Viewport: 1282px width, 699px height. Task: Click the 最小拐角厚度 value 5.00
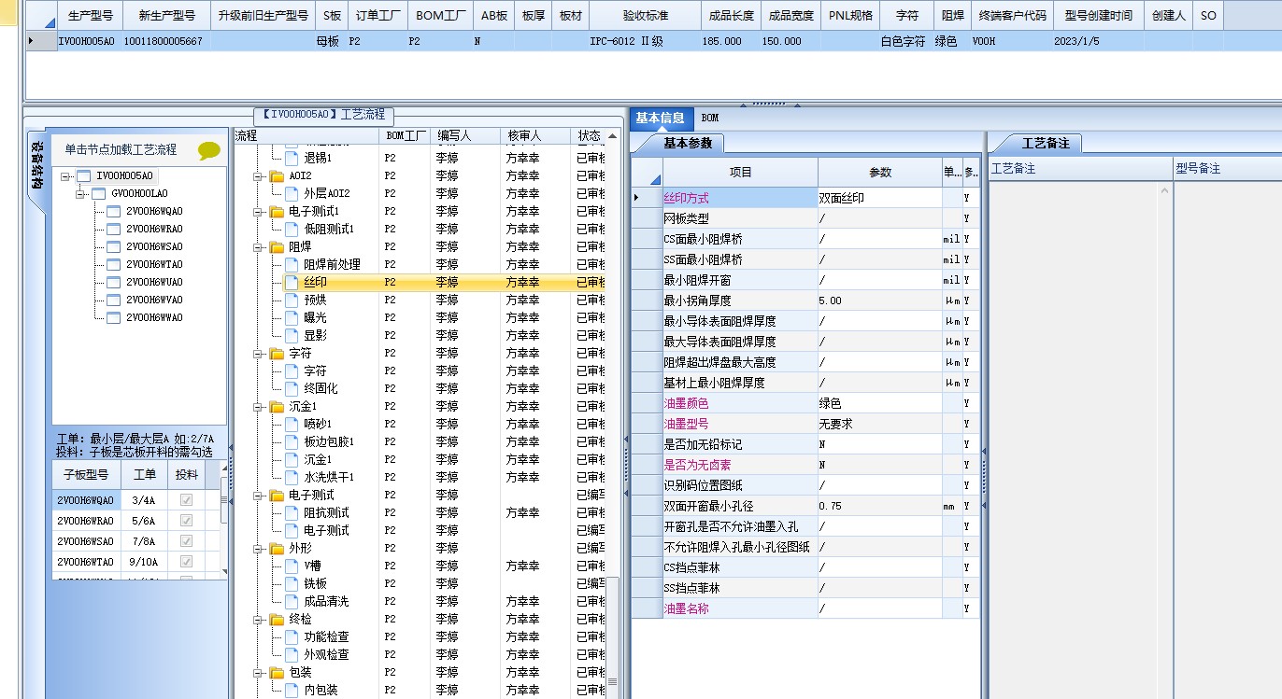tap(879, 301)
